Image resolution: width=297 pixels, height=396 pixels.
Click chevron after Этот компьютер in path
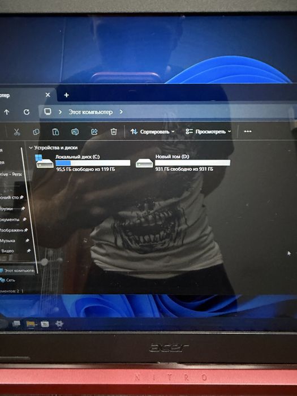(x=121, y=111)
